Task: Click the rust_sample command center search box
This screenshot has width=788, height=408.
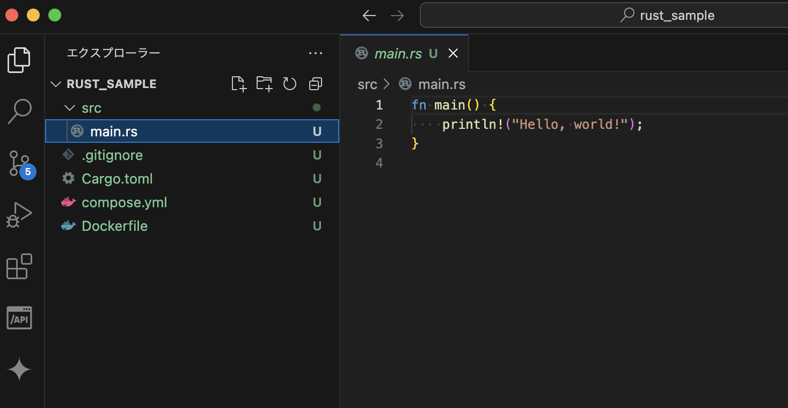Action: point(604,15)
